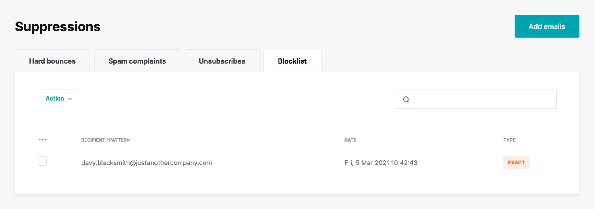Focus the suppressions search input field

coord(482,99)
